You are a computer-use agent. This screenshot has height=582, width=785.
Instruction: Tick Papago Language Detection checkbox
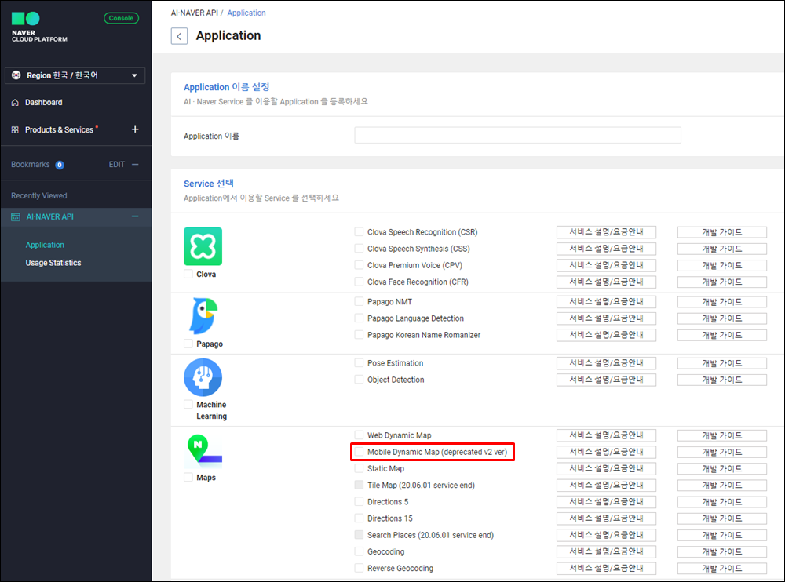(x=359, y=318)
